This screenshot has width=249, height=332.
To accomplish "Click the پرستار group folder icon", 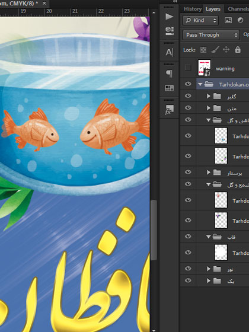I will [217, 173].
